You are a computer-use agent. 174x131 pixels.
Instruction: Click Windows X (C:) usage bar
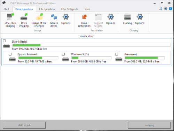92,58
